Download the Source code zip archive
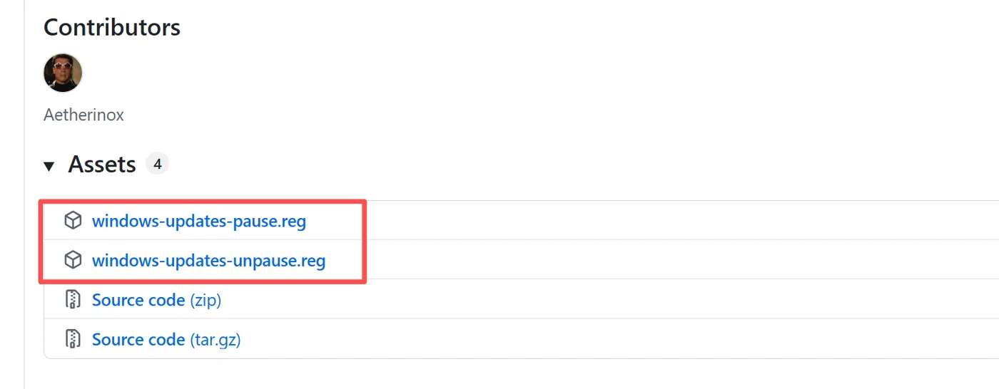The width and height of the screenshot is (999, 389). click(x=138, y=300)
